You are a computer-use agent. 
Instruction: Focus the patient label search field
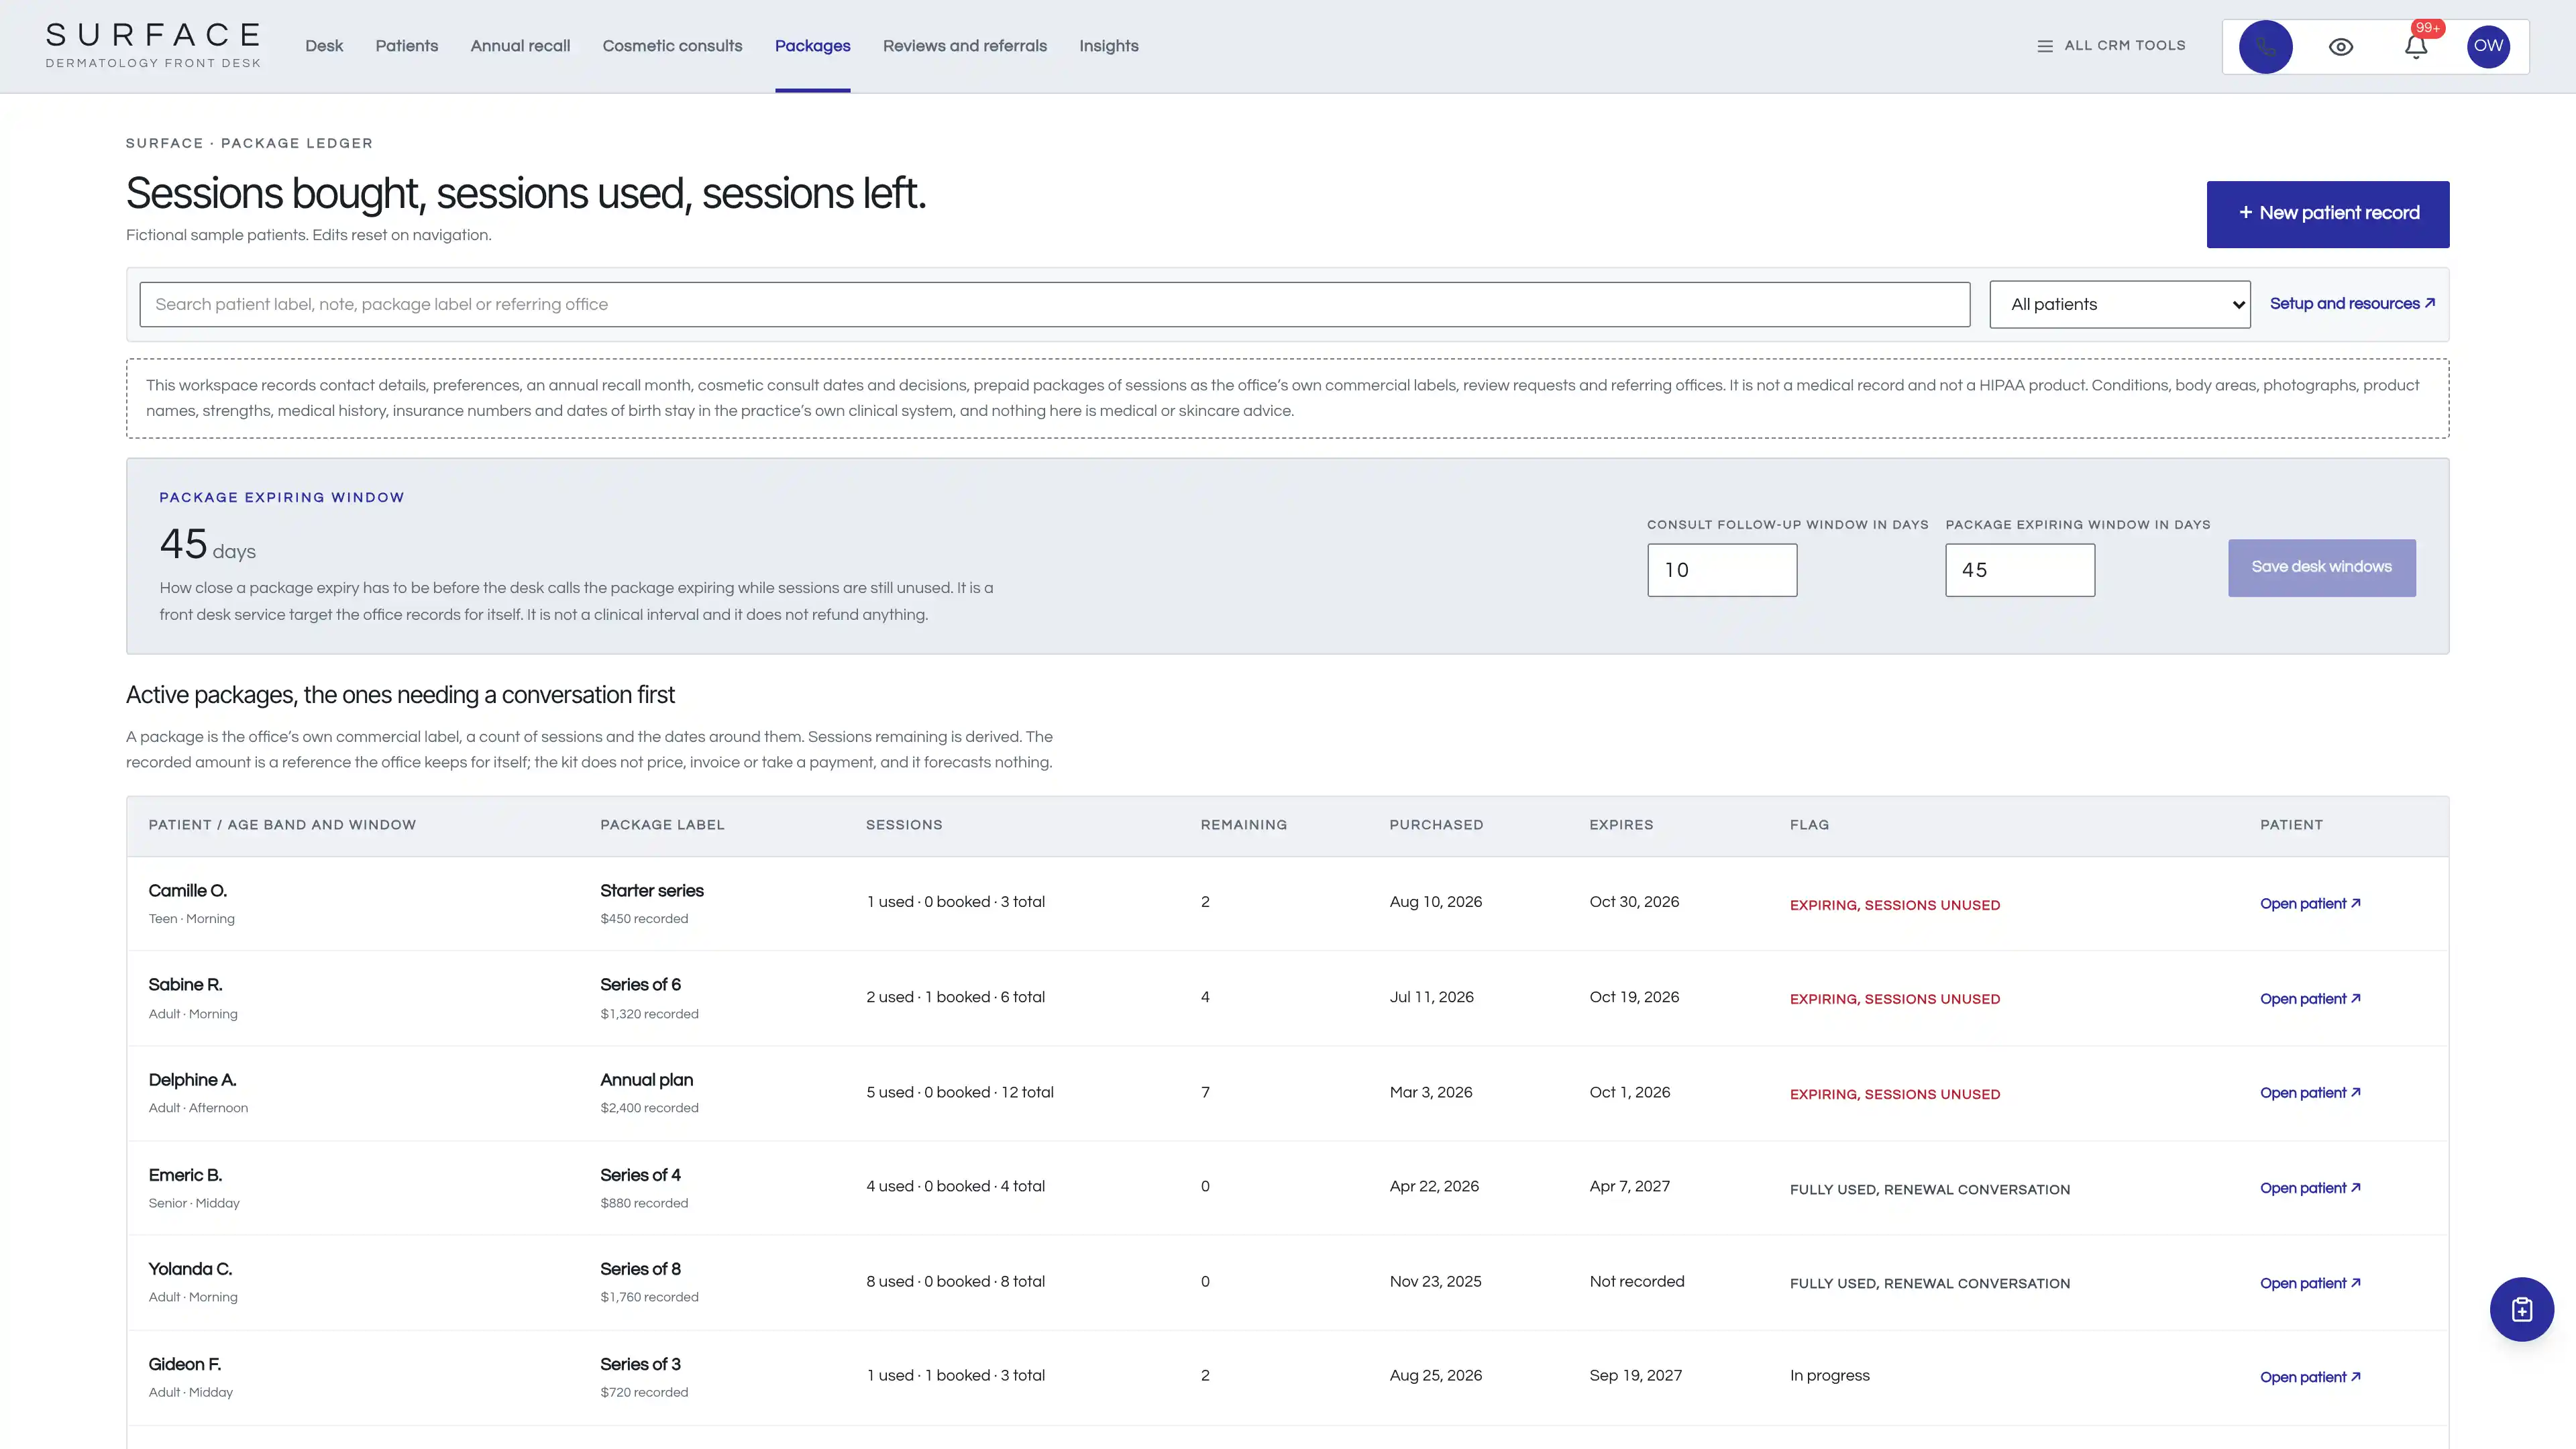pos(1054,304)
